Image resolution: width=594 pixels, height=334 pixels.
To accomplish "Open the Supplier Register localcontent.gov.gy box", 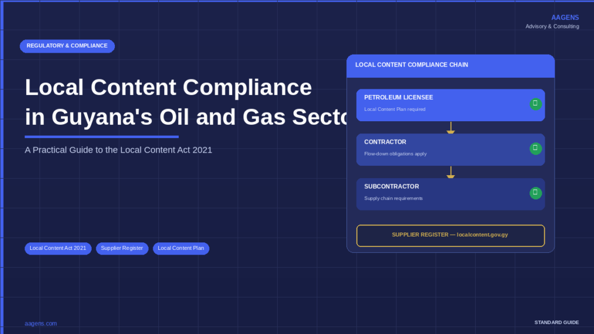I will click(450, 235).
